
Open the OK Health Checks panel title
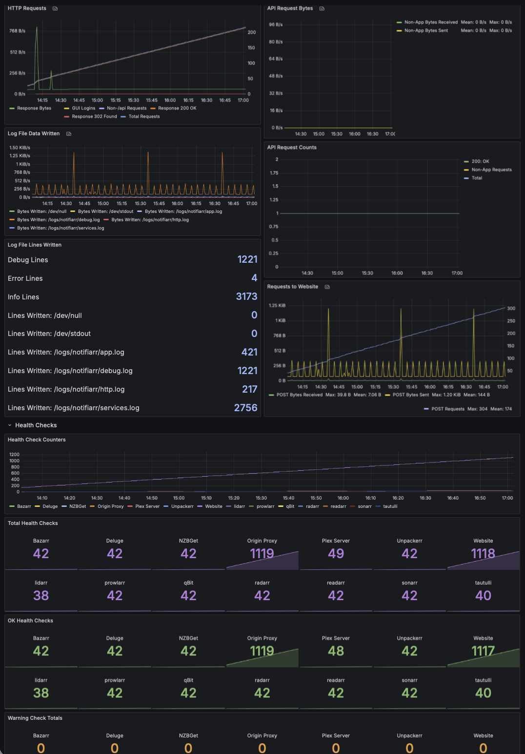[x=30, y=621]
